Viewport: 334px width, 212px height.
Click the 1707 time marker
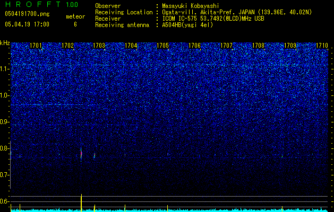(226, 46)
